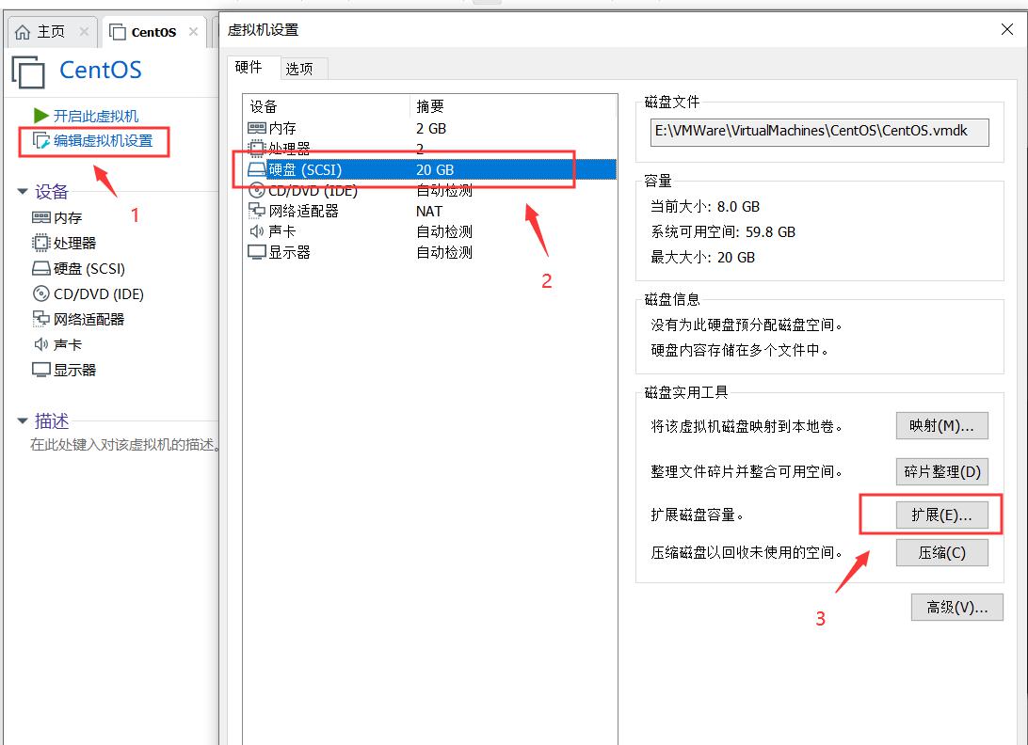Click the green play icon to power on the VM
Image resolution: width=1028 pixels, height=745 pixels.
tap(41, 116)
